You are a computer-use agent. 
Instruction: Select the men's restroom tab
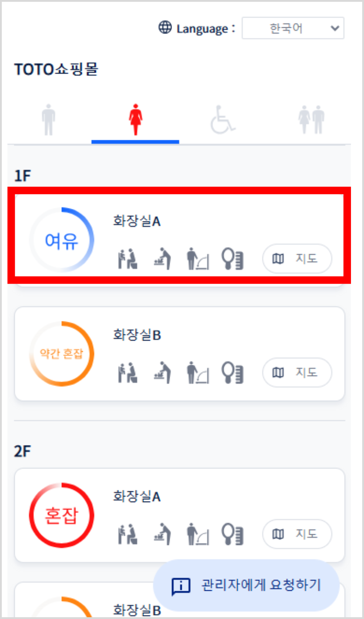pos(48,120)
